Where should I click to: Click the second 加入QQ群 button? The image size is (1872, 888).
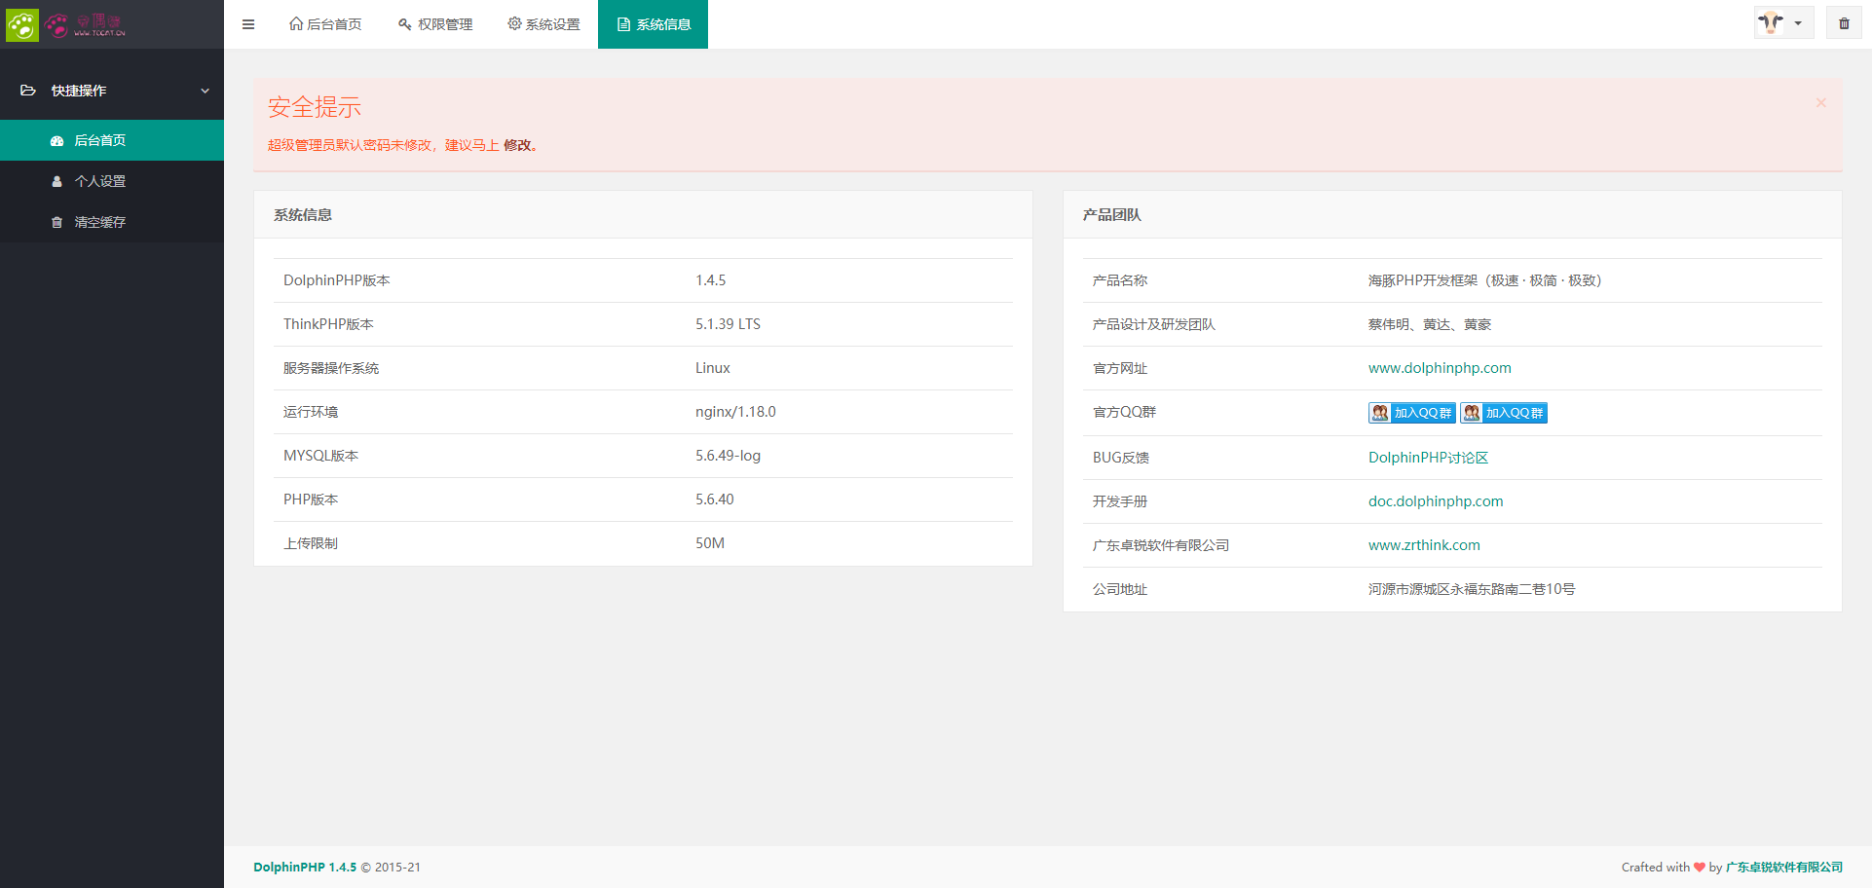pyautogui.click(x=1503, y=413)
